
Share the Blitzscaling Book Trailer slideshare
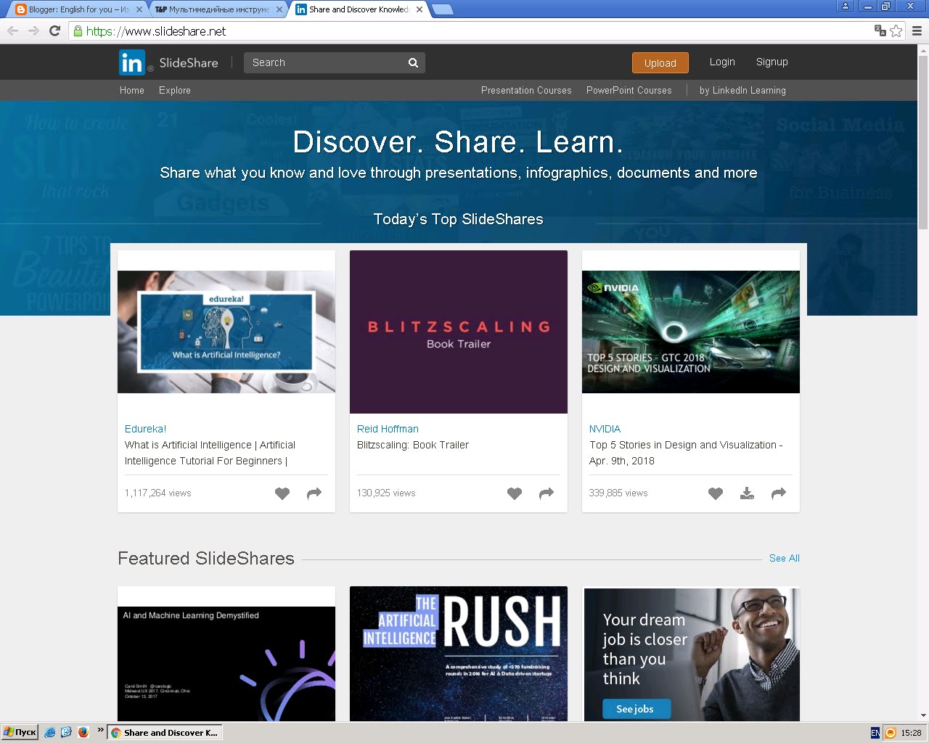547,493
